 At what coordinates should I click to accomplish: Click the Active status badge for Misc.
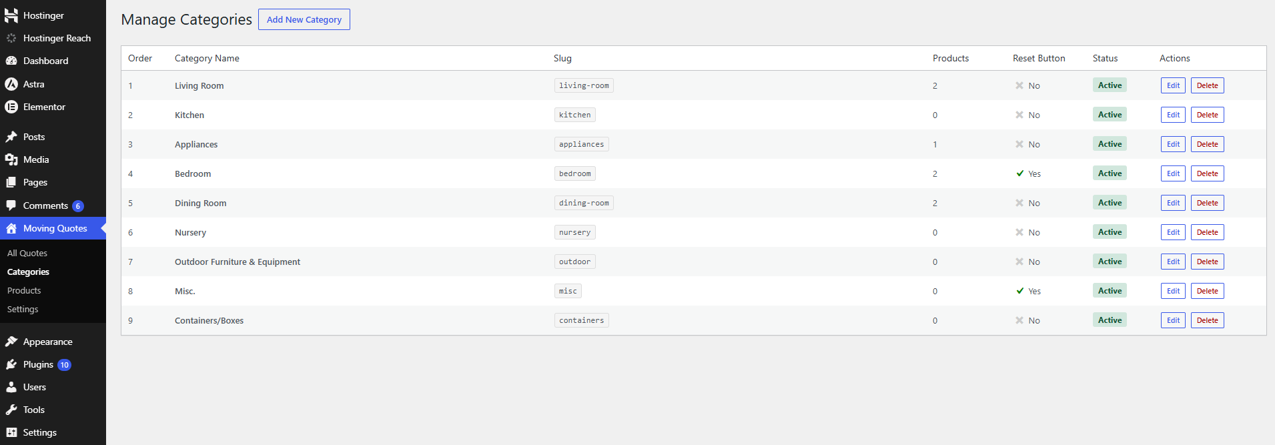coord(1110,291)
